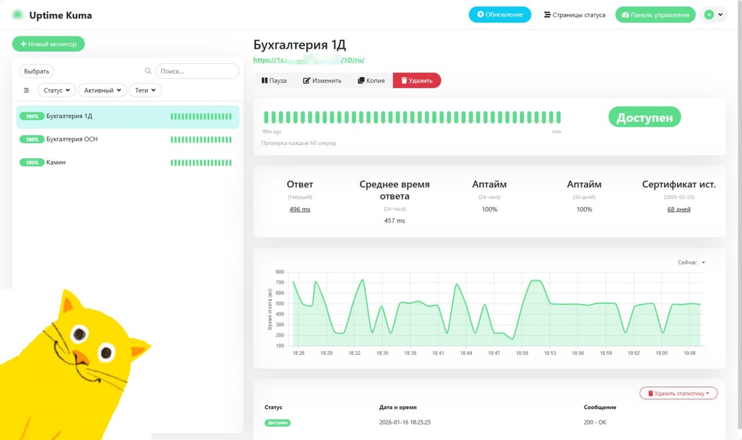Expand the Статус filter dropdown

coord(57,90)
